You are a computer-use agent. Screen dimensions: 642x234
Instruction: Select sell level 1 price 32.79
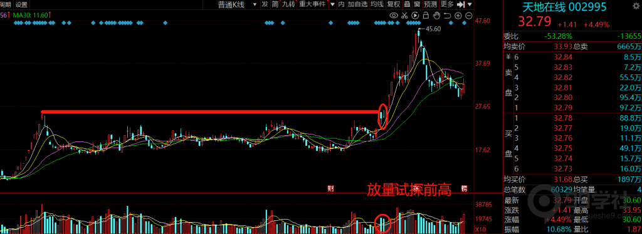(x=562, y=108)
